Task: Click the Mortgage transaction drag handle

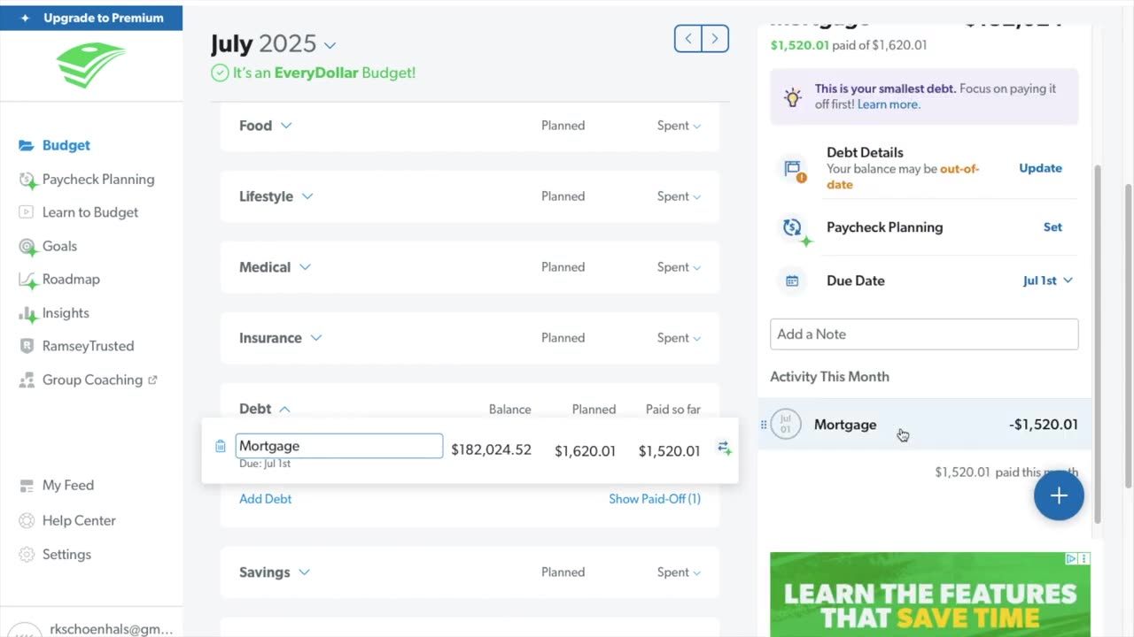Action: point(764,425)
